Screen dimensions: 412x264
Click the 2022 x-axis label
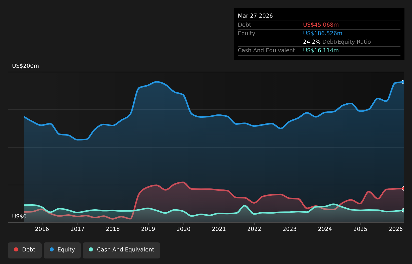click(254, 229)
